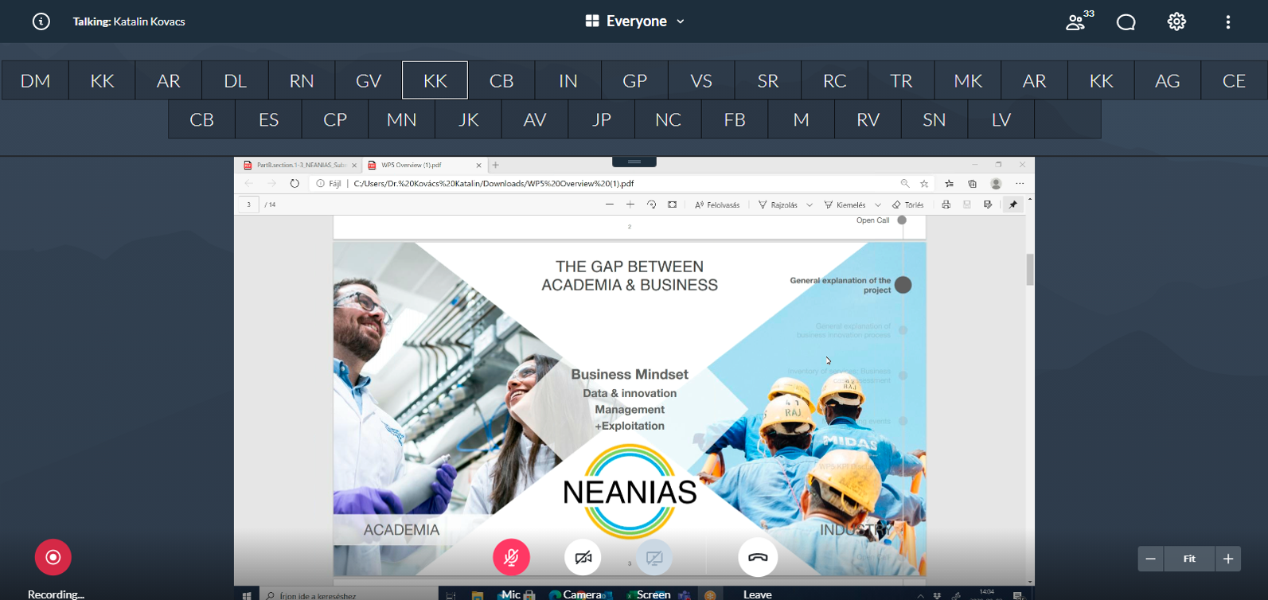Viewport: 1268px width, 600px height.
Task: Open the browser collections icon
Action: pos(972,183)
